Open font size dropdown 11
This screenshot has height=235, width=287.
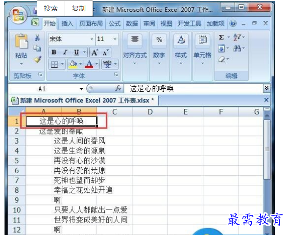pos(115,39)
